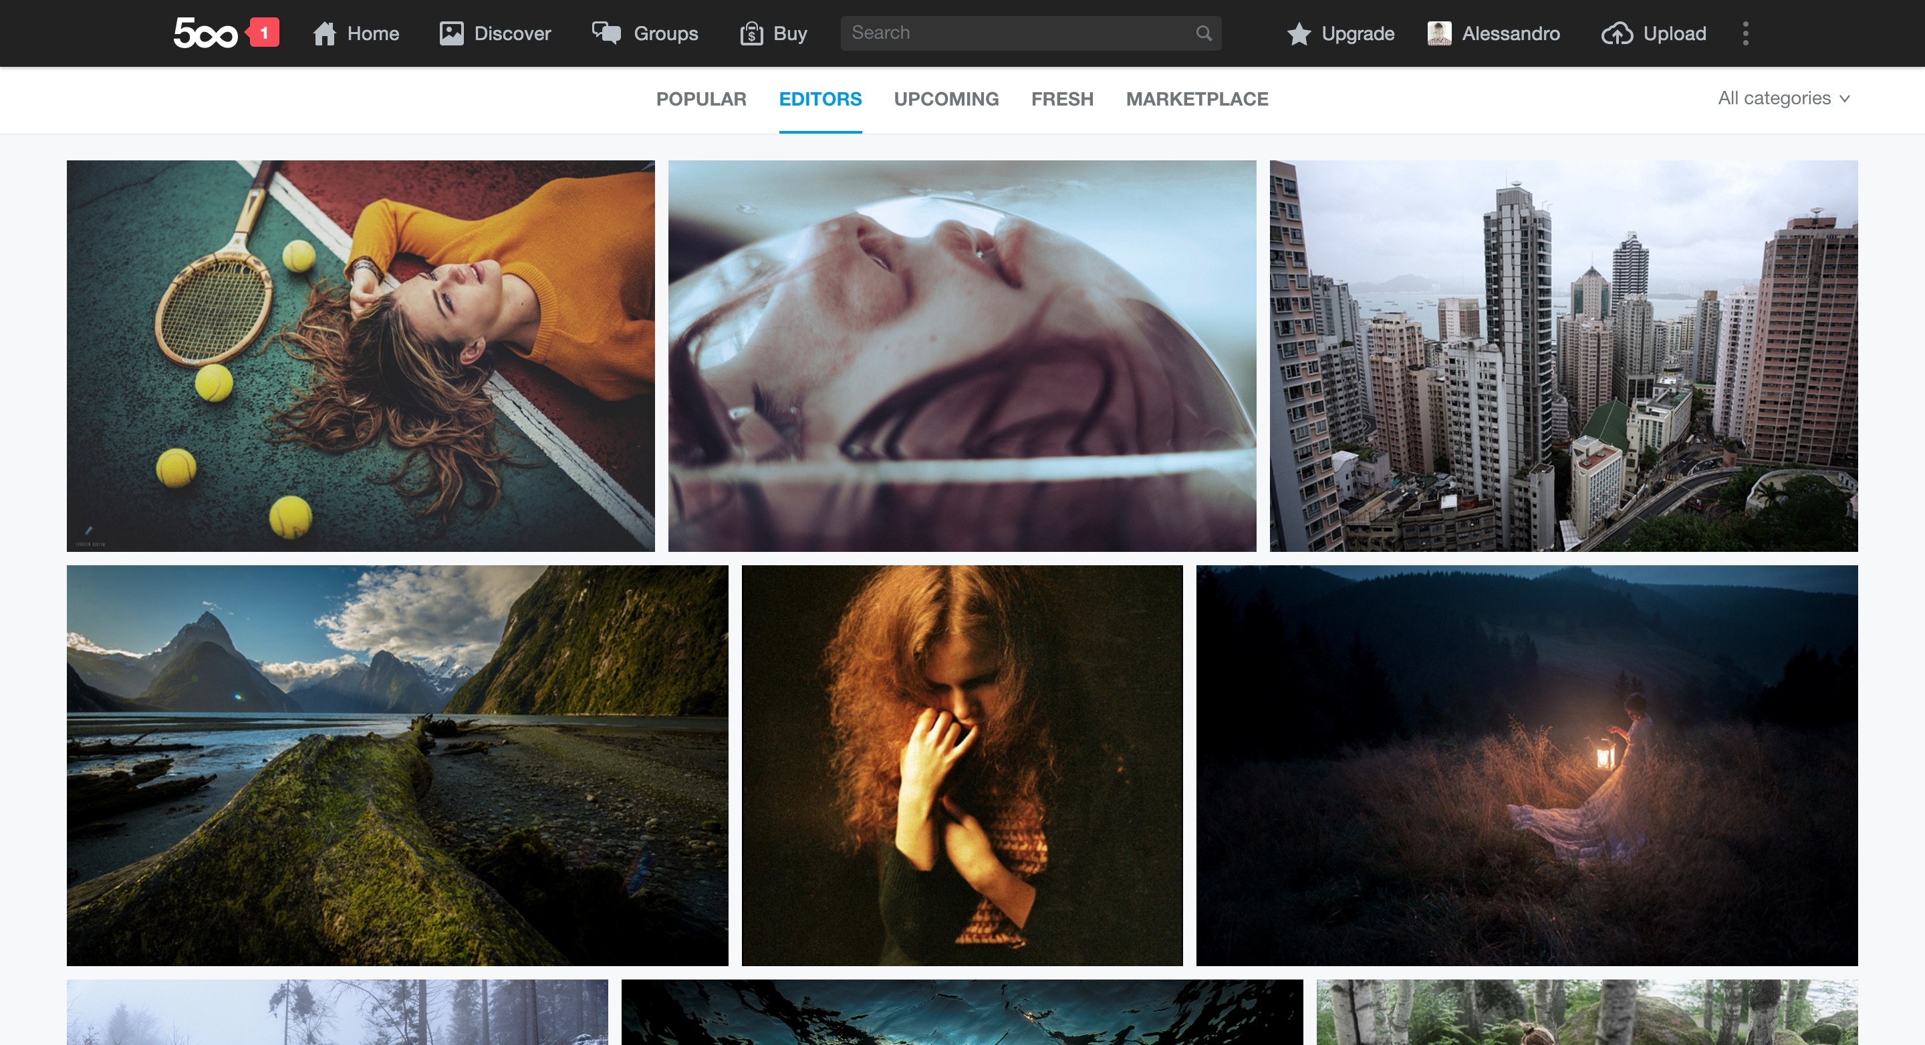Open the three-dot overflow menu
The image size is (1925, 1045).
click(x=1746, y=33)
